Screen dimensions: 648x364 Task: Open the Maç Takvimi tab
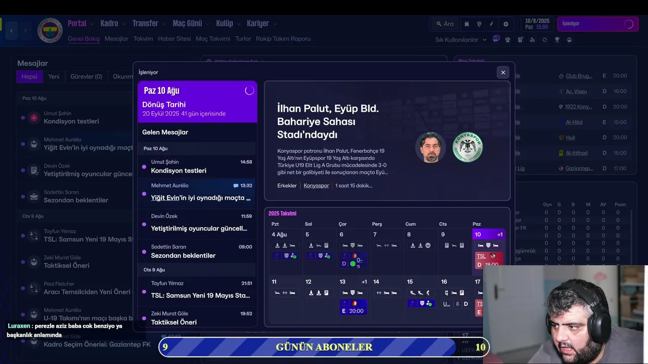tap(213, 38)
